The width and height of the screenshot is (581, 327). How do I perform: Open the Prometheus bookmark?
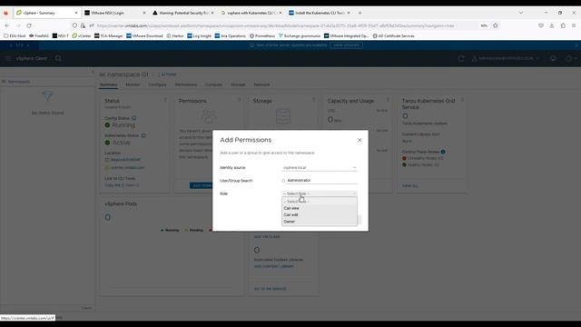tap(262, 36)
